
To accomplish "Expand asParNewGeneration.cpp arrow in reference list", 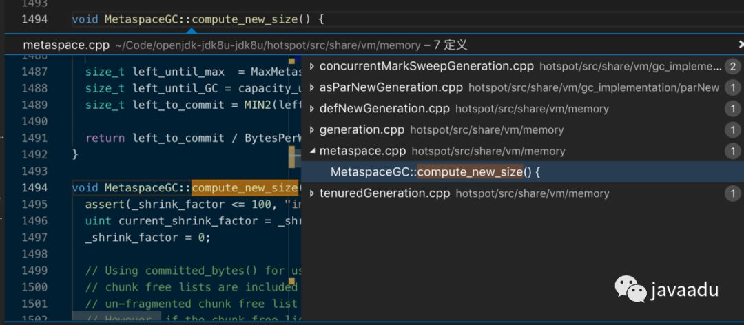I will tap(312, 88).
